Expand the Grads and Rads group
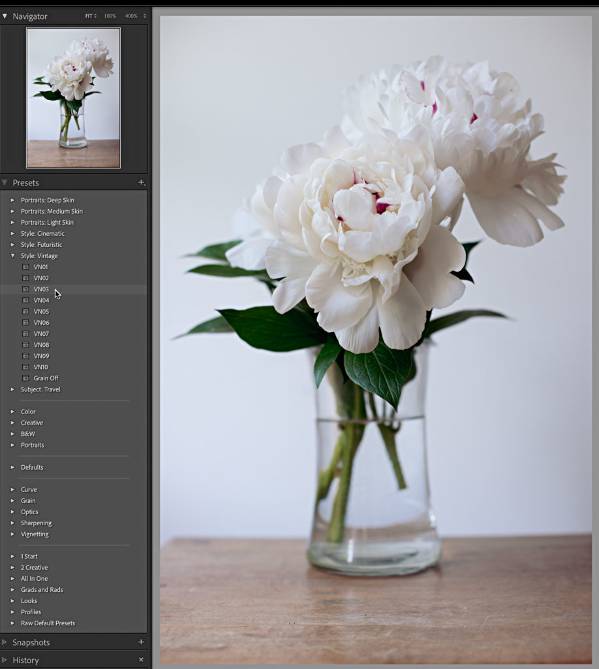 (12, 589)
